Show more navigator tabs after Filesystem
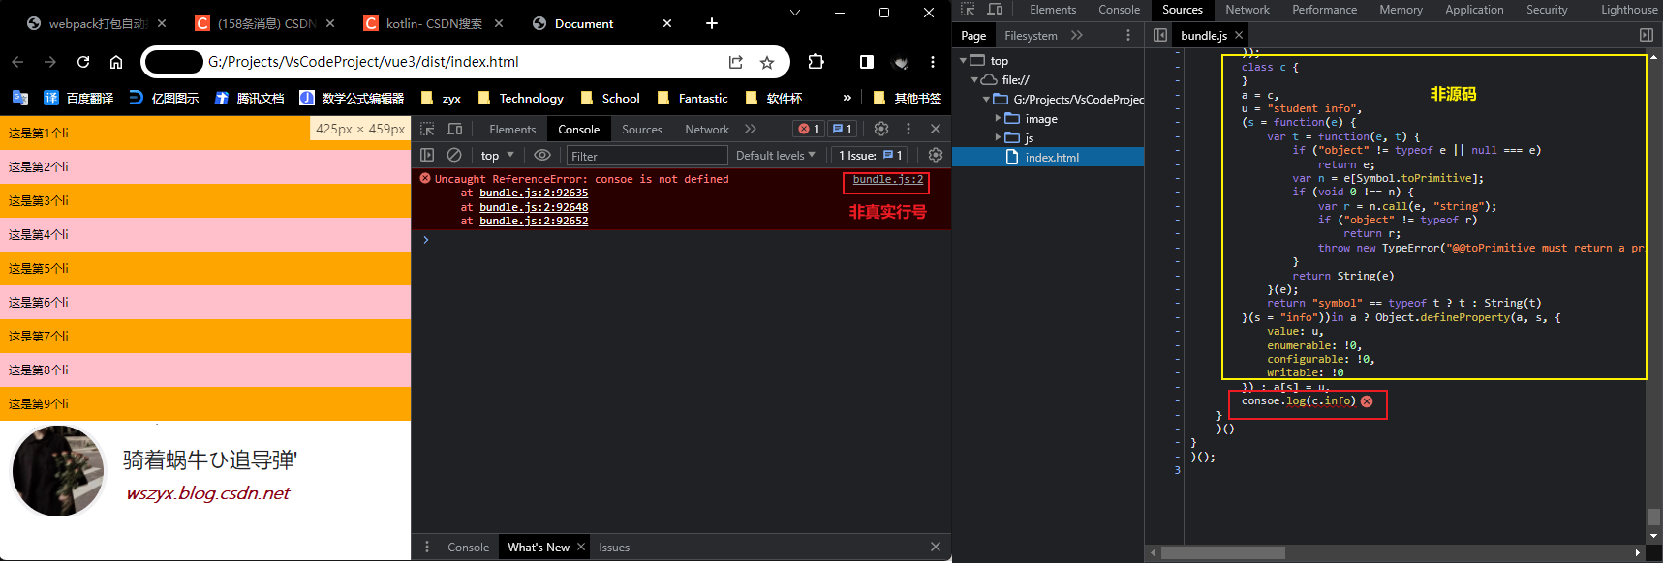1663x563 pixels. (1077, 35)
